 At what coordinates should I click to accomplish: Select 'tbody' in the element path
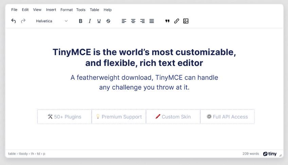point(23,154)
